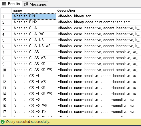Click the name column header
The image size is (141, 126).
(x=34, y=11)
